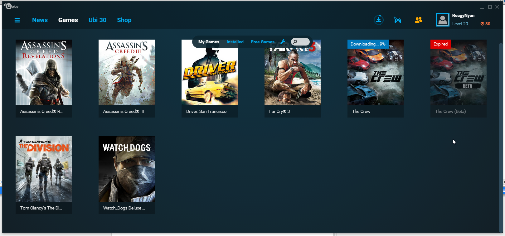Image resolution: width=505 pixels, height=236 pixels.
Task: Click the Far Cry® 3 title text
Action: click(279, 111)
